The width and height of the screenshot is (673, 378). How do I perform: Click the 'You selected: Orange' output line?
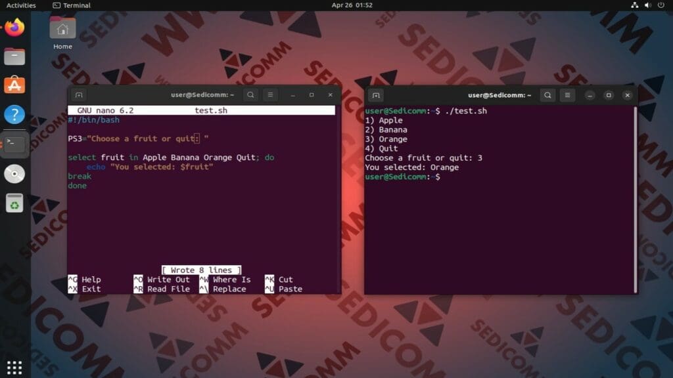412,167
